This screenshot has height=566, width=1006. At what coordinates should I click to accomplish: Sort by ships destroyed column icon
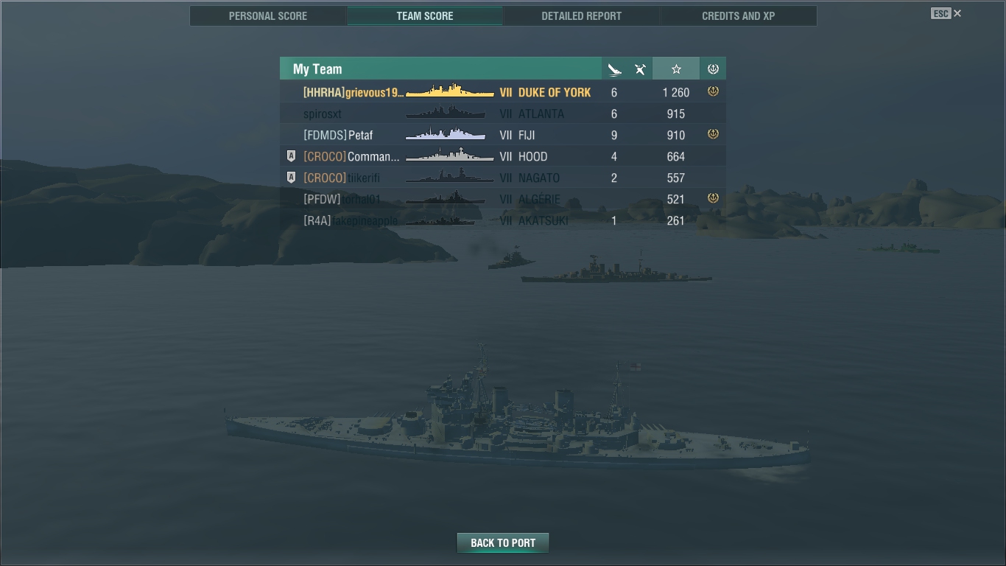pyautogui.click(x=614, y=69)
